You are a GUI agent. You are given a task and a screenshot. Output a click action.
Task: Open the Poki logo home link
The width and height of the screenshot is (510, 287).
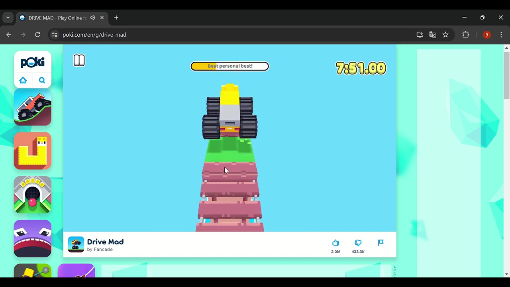point(33,62)
